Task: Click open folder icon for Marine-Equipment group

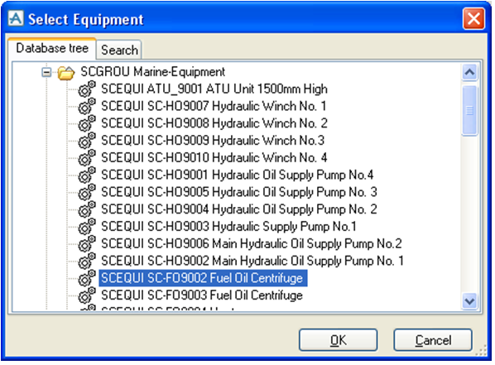Action: (x=66, y=72)
